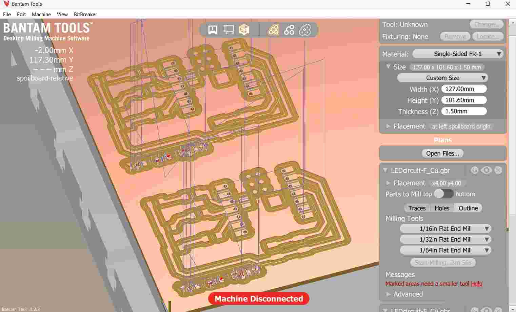This screenshot has width=516, height=312.
Task: Switch to the machine view icon
Action: click(x=213, y=30)
